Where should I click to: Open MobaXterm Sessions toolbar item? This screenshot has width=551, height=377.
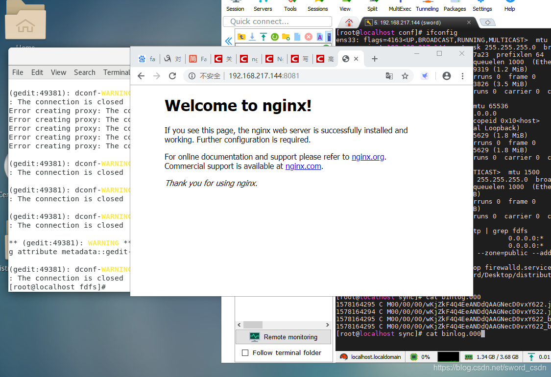(x=318, y=6)
